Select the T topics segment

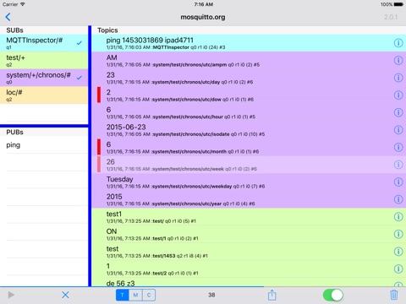coord(123,295)
